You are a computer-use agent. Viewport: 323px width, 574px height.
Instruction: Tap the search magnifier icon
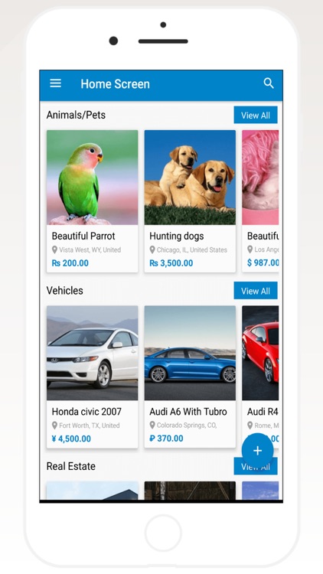(269, 83)
